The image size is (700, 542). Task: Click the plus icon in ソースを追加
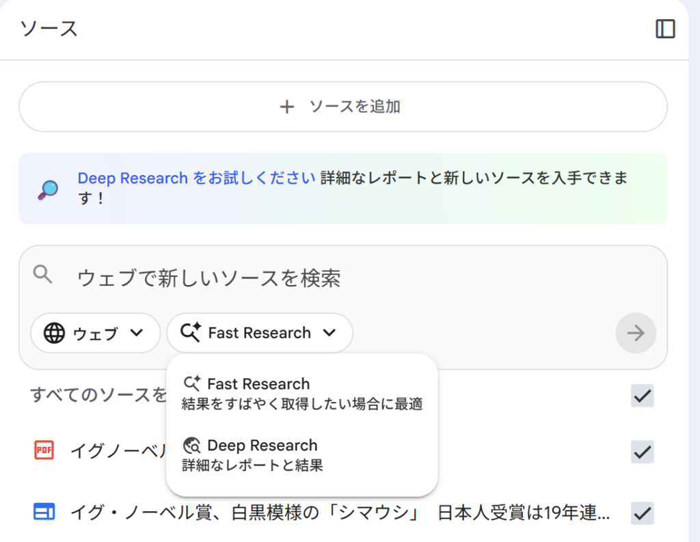(287, 107)
